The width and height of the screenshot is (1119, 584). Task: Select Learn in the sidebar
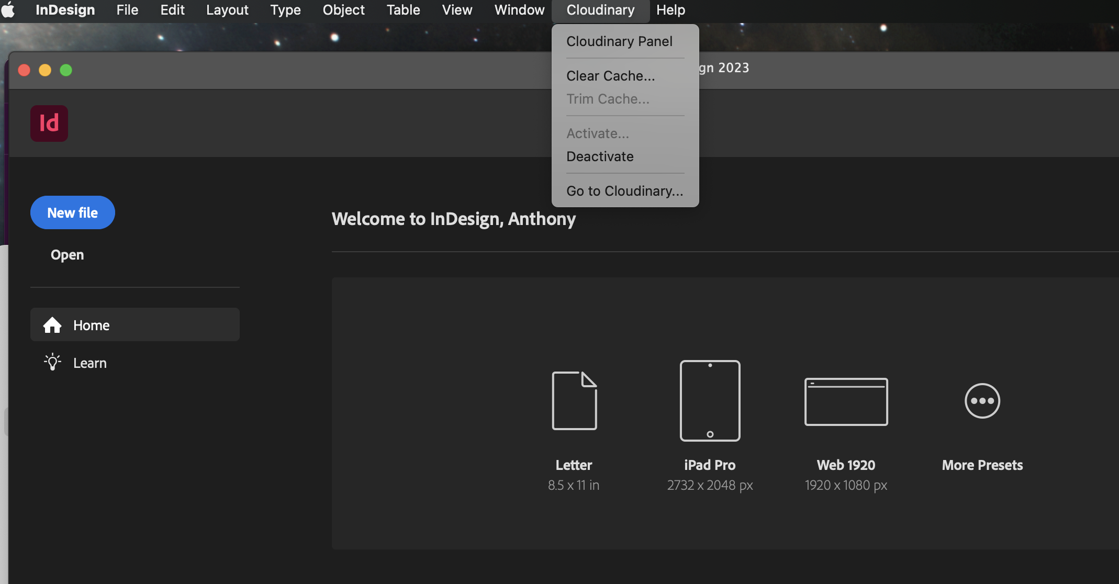(135, 363)
